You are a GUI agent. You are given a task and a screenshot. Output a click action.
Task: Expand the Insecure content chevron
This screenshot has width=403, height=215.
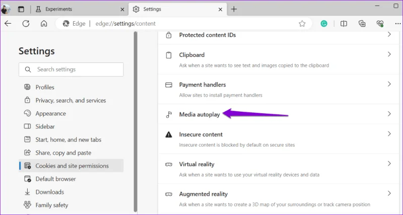pyautogui.click(x=389, y=134)
